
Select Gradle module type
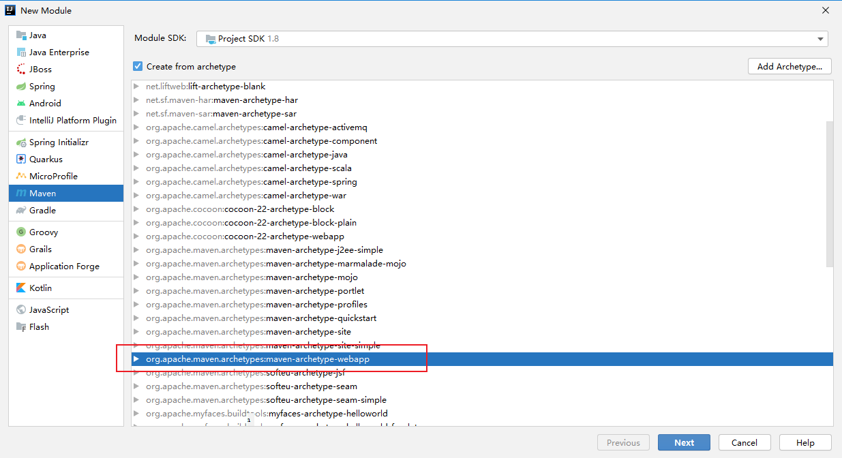[x=66, y=211]
